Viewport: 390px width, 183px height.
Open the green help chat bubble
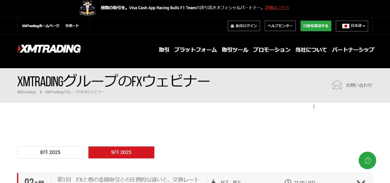(367, 160)
